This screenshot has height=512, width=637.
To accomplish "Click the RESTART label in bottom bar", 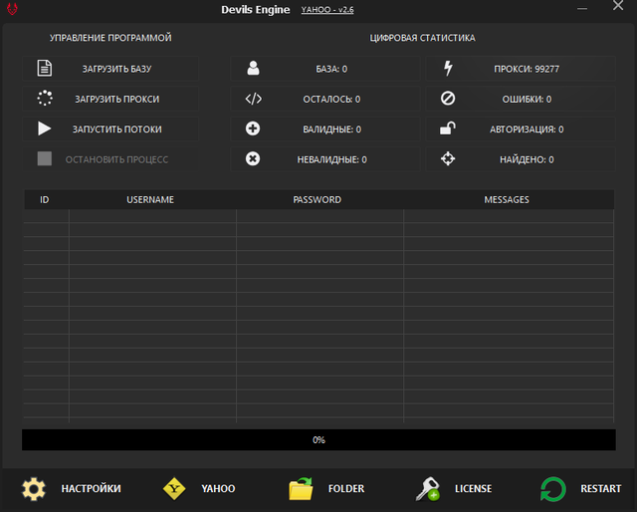I will (601, 488).
